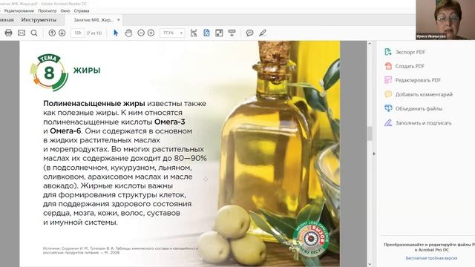This screenshot has height=267, width=475.
Task: Click the bold text 'Полиненасыщенные жиры'
Action: tap(94, 104)
